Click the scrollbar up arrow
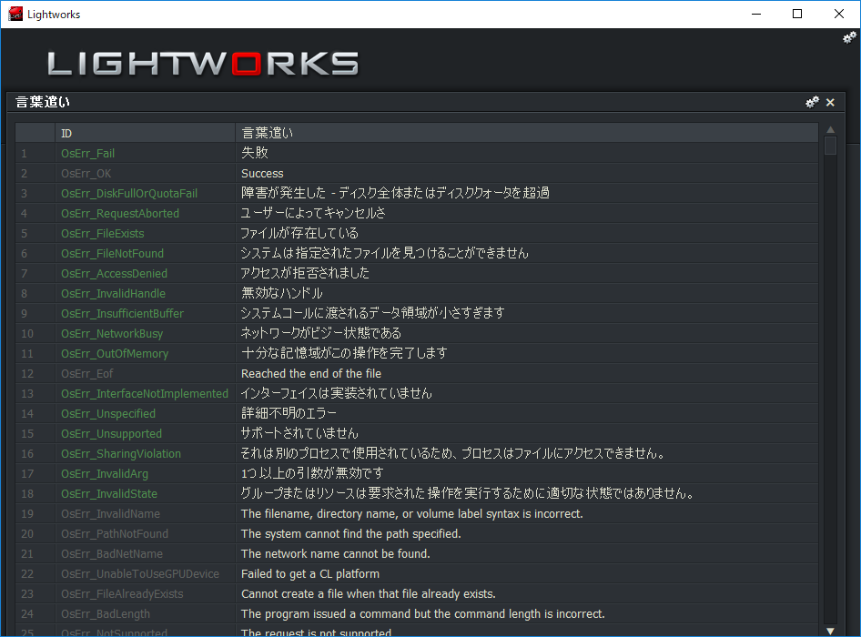The width and height of the screenshot is (861, 637). point(831,129)
